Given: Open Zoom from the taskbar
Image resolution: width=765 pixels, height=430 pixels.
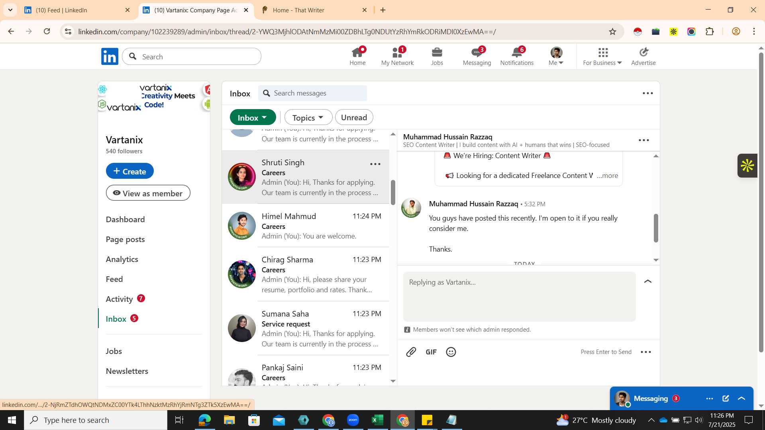Looking at the screenshot, I should 353,420.
